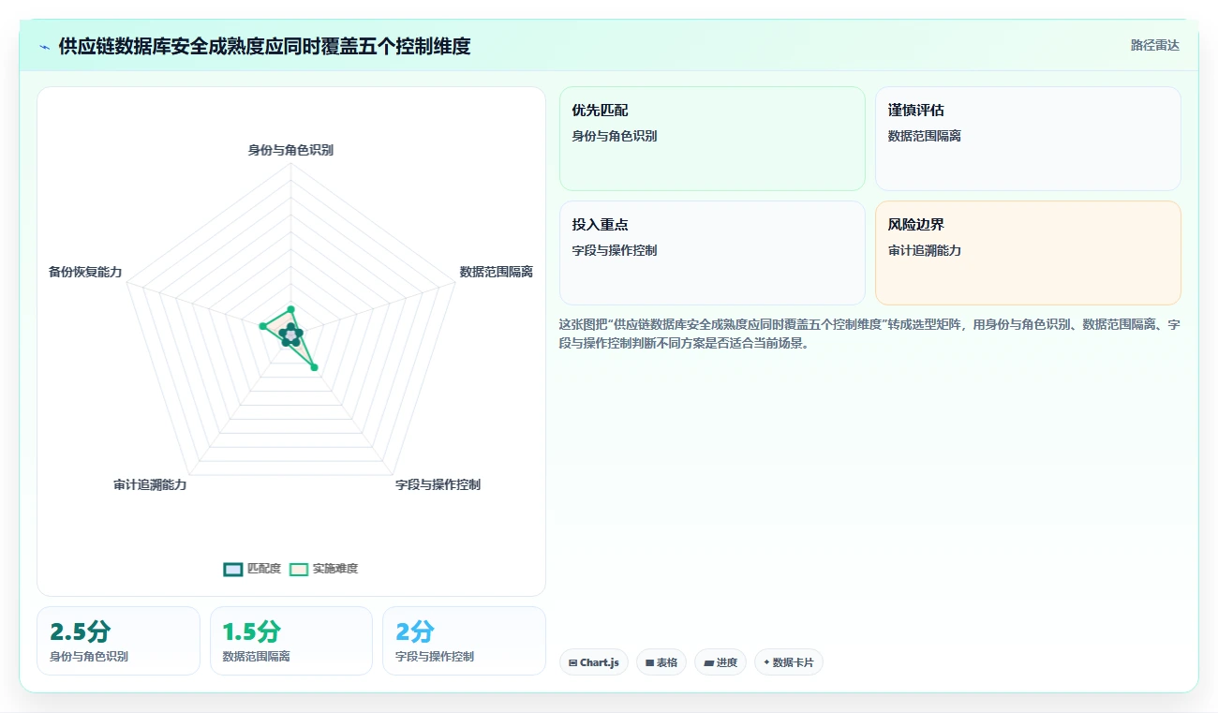Click the 2分 score card
Viewport: 1218px width, 713px height.
coord(464,641)
